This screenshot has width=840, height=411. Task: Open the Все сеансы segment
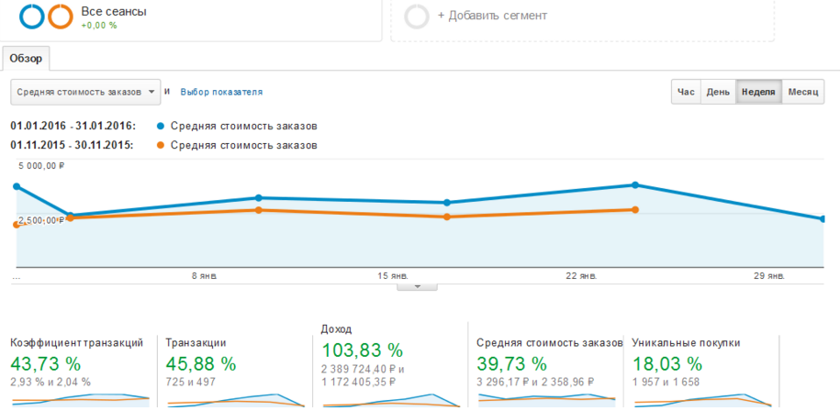click(x=113, y=12)
